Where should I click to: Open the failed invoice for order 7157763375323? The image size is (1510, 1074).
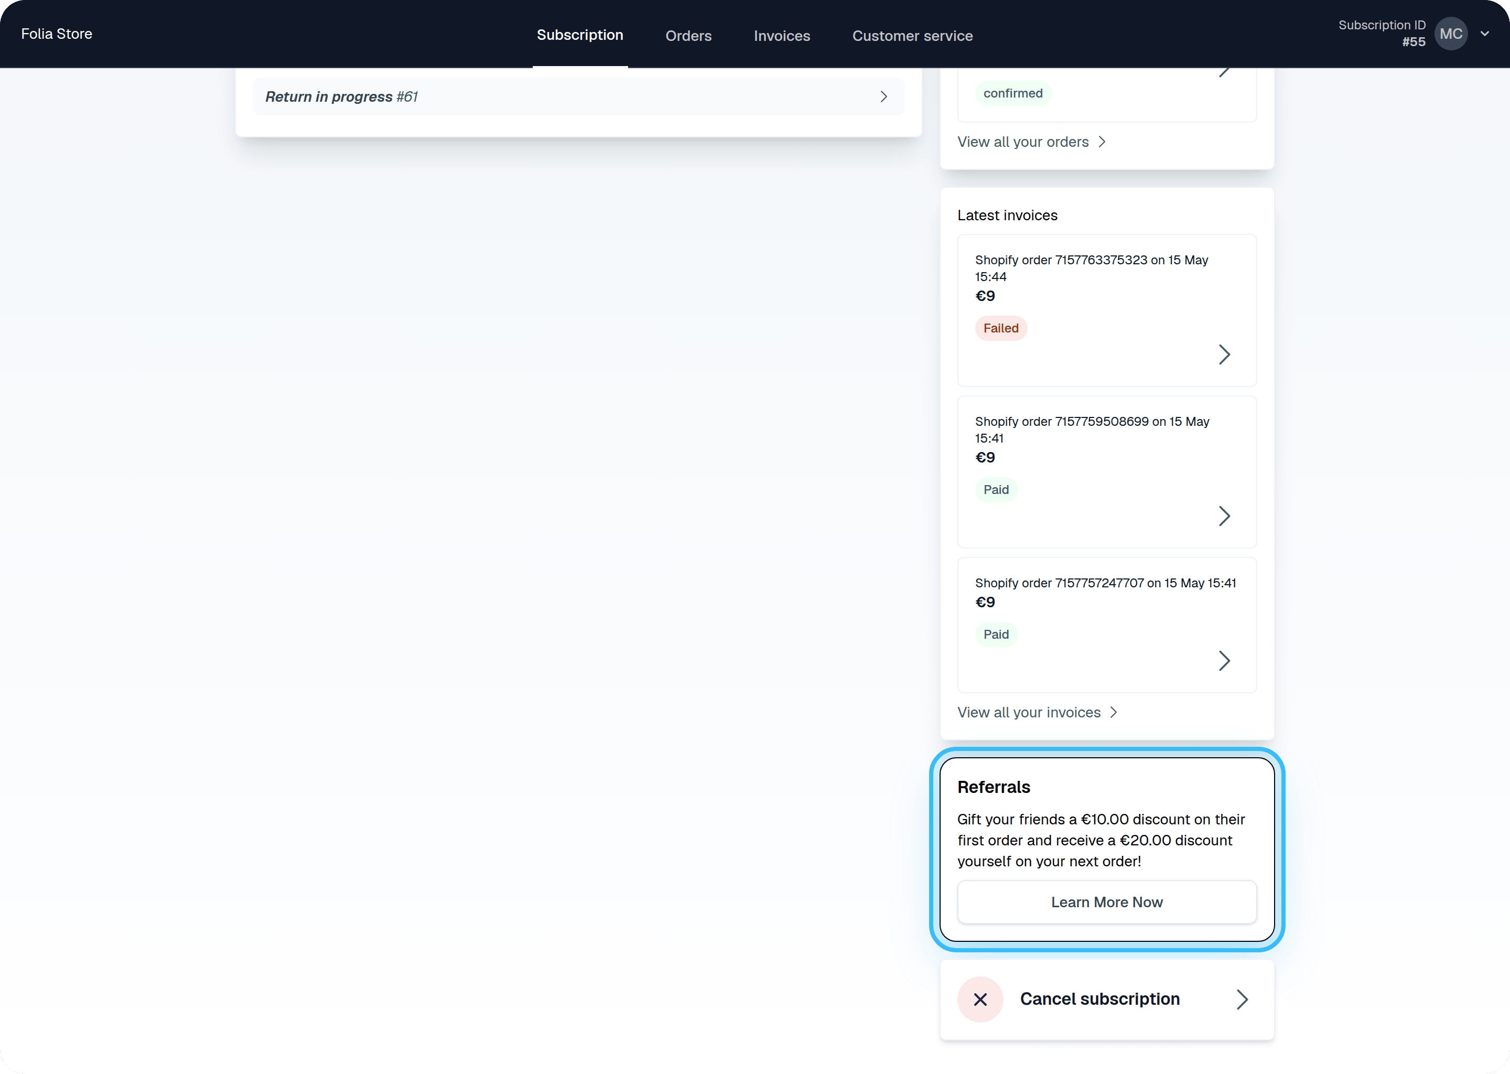1107,310
